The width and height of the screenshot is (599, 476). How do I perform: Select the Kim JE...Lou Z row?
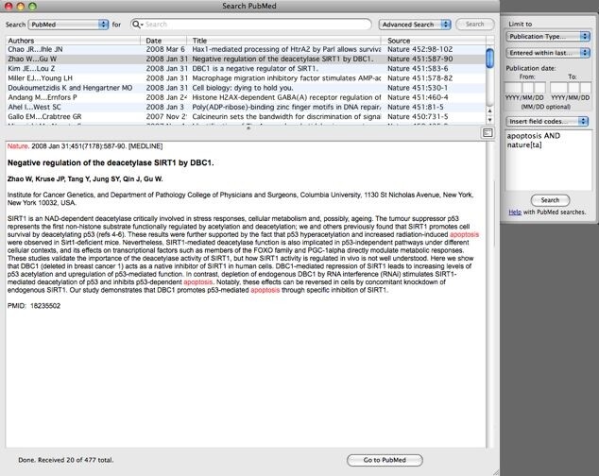(246, 68)
